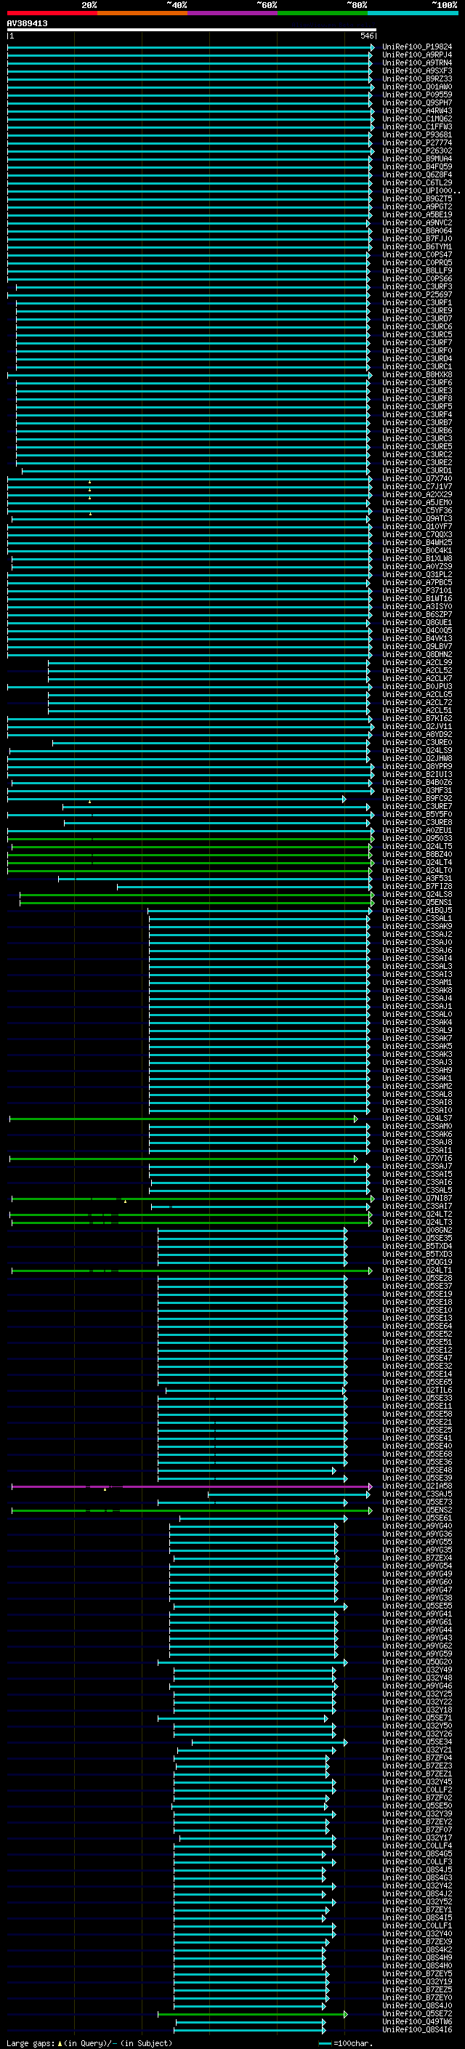Click the UniRef100_C3SAH9 label
This screenshot has width=465, height=2049.
(417, 1071)
